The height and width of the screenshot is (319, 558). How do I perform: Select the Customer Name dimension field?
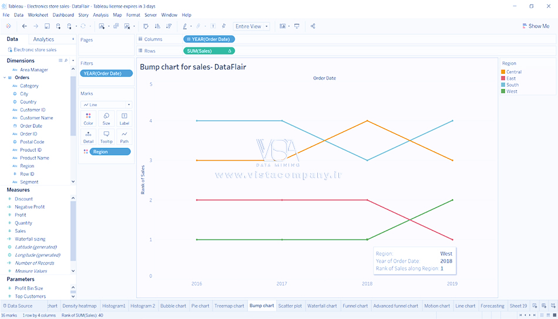click(x=36, y=118)
